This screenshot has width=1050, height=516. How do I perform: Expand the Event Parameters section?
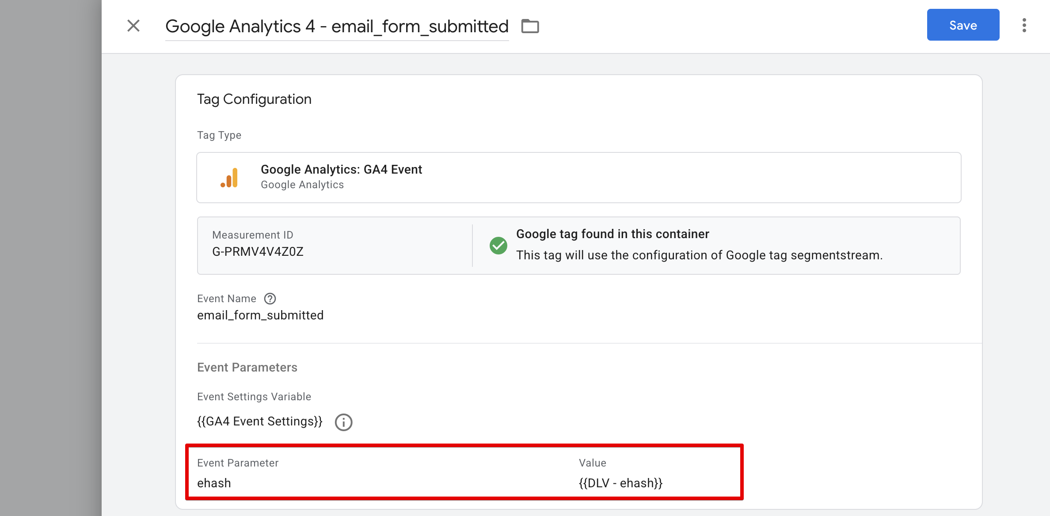[247, 367]
